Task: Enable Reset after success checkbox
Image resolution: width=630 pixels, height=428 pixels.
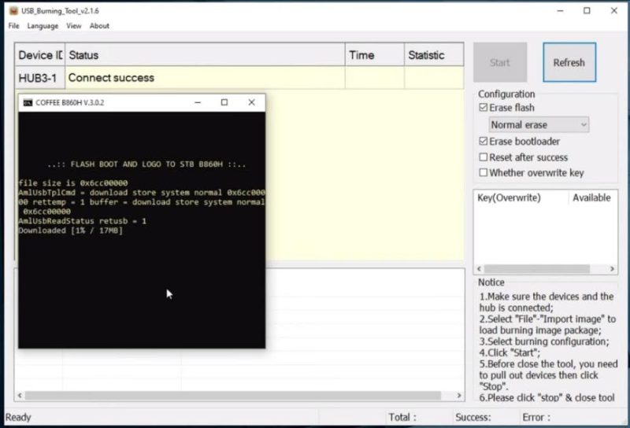Action: coord(484,157)
